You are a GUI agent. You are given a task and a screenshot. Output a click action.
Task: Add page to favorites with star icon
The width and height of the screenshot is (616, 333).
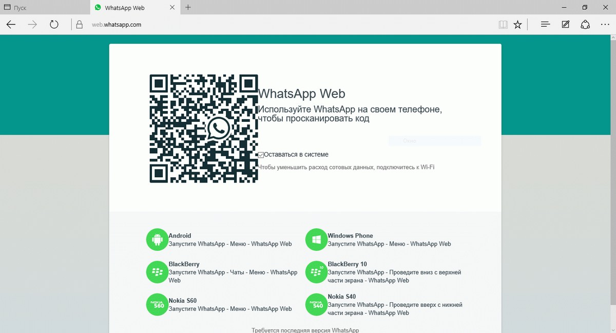pos(518,24)
